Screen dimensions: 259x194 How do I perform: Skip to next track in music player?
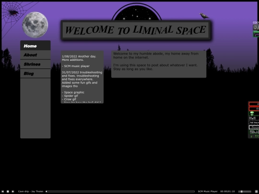tap(13, 191)
